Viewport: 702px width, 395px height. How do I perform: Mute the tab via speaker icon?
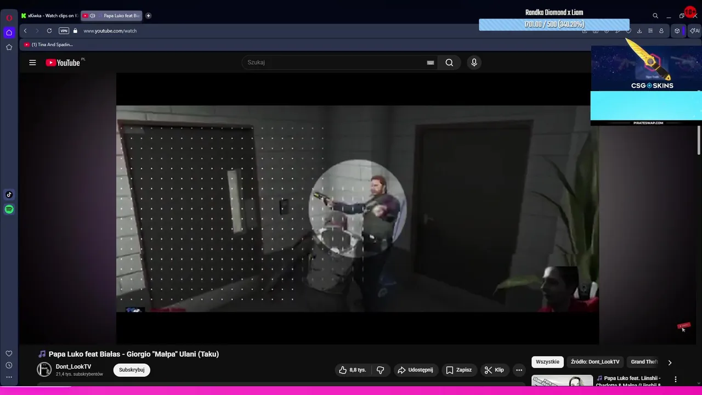coord(93,15)
